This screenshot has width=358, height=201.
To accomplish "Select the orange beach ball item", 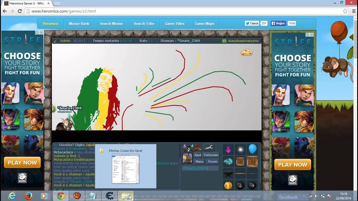I will tap(228, 185).
